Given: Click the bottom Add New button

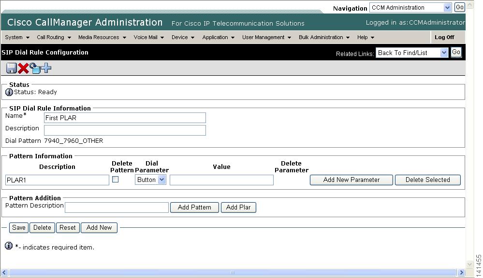Looking at the screenshot, I should [x=99, y=228].
